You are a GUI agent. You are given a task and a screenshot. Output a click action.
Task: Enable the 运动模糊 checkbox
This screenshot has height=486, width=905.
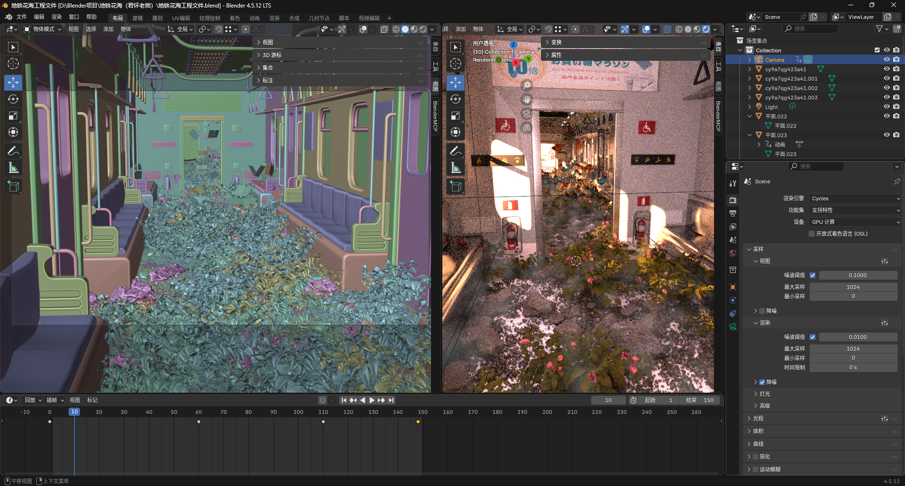click(x=756, y=470)
